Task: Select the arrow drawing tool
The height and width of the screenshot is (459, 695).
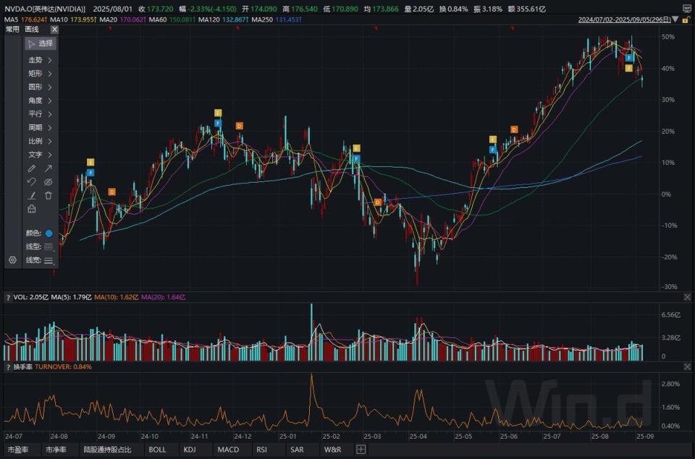Action: (x=48, y=168)
